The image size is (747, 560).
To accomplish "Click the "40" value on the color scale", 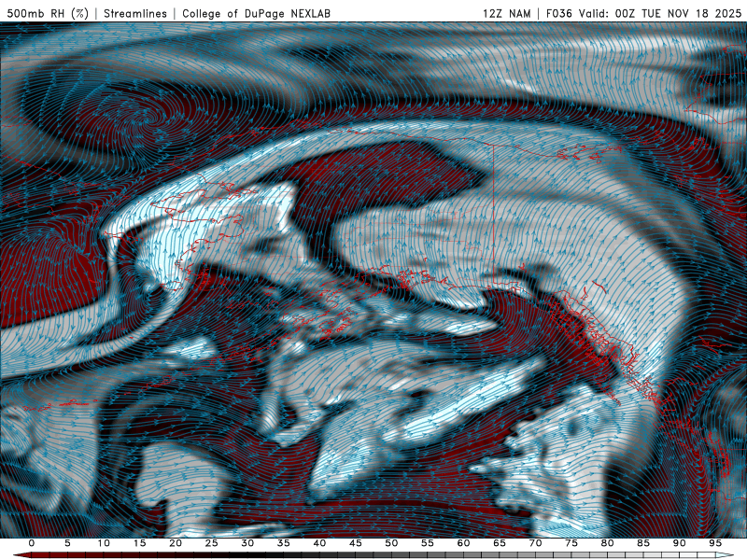I will coord(319,543).
